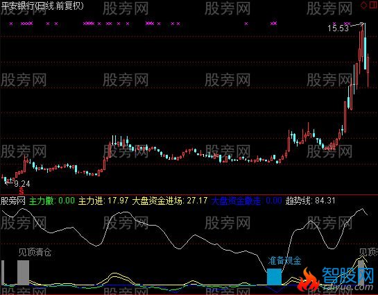378x295 pixels.
Task: Click the 主力撤: 0.00 indicator value
Action: tap(52, 201)
